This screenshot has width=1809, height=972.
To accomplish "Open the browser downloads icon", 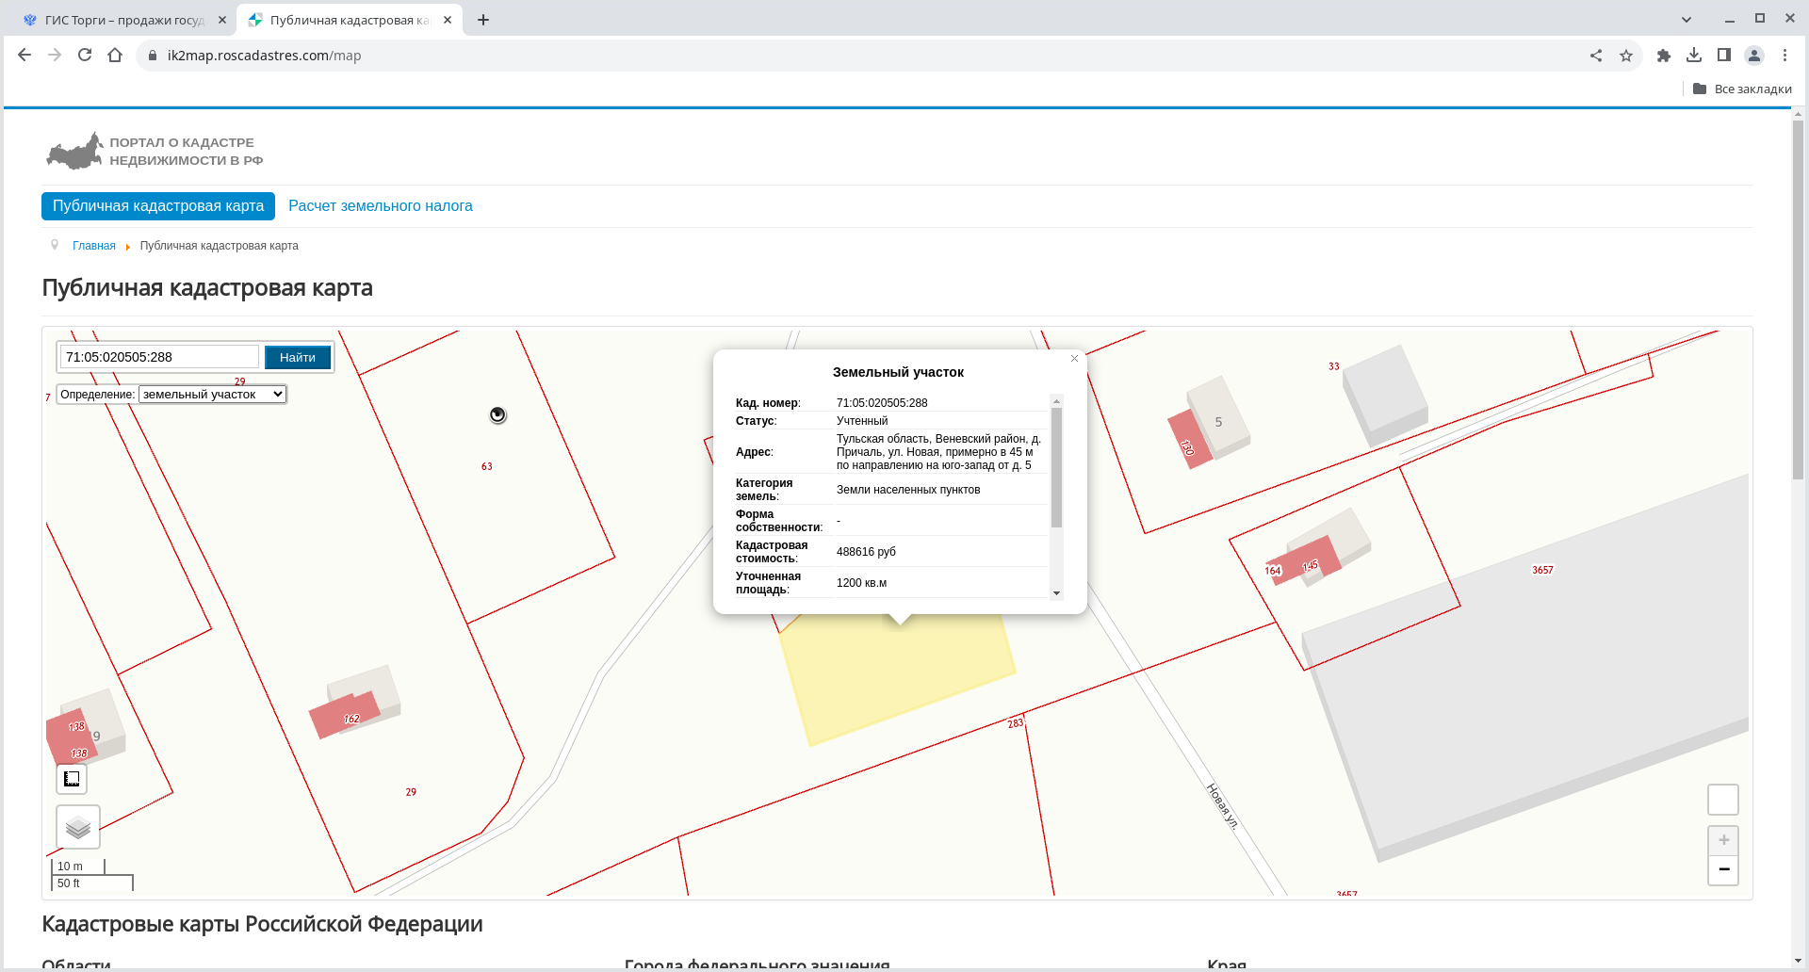I will (x=1694, y=56).
